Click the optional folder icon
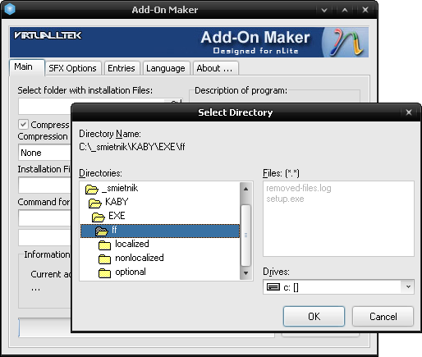Image resolution: width=422 pixels, height=357 pixels. (x=104, y=272)
